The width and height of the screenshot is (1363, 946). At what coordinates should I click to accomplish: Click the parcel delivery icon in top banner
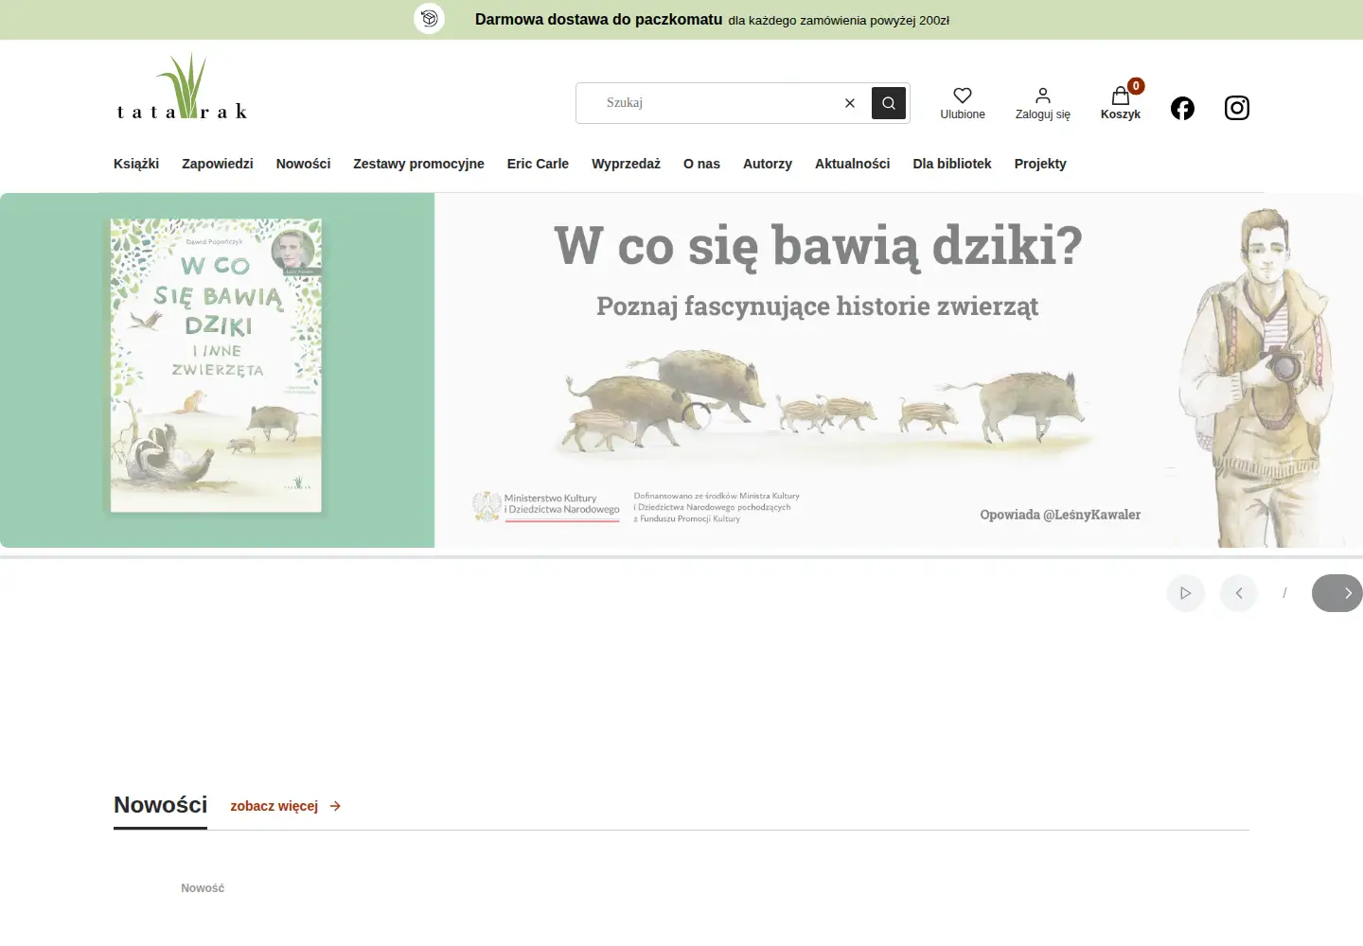click(x=430, y=19)
